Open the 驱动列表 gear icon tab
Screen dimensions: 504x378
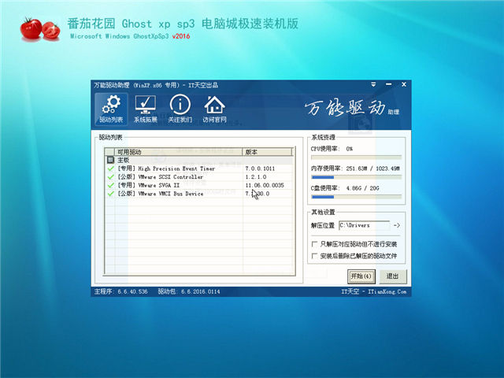click(x=111, y=109)
